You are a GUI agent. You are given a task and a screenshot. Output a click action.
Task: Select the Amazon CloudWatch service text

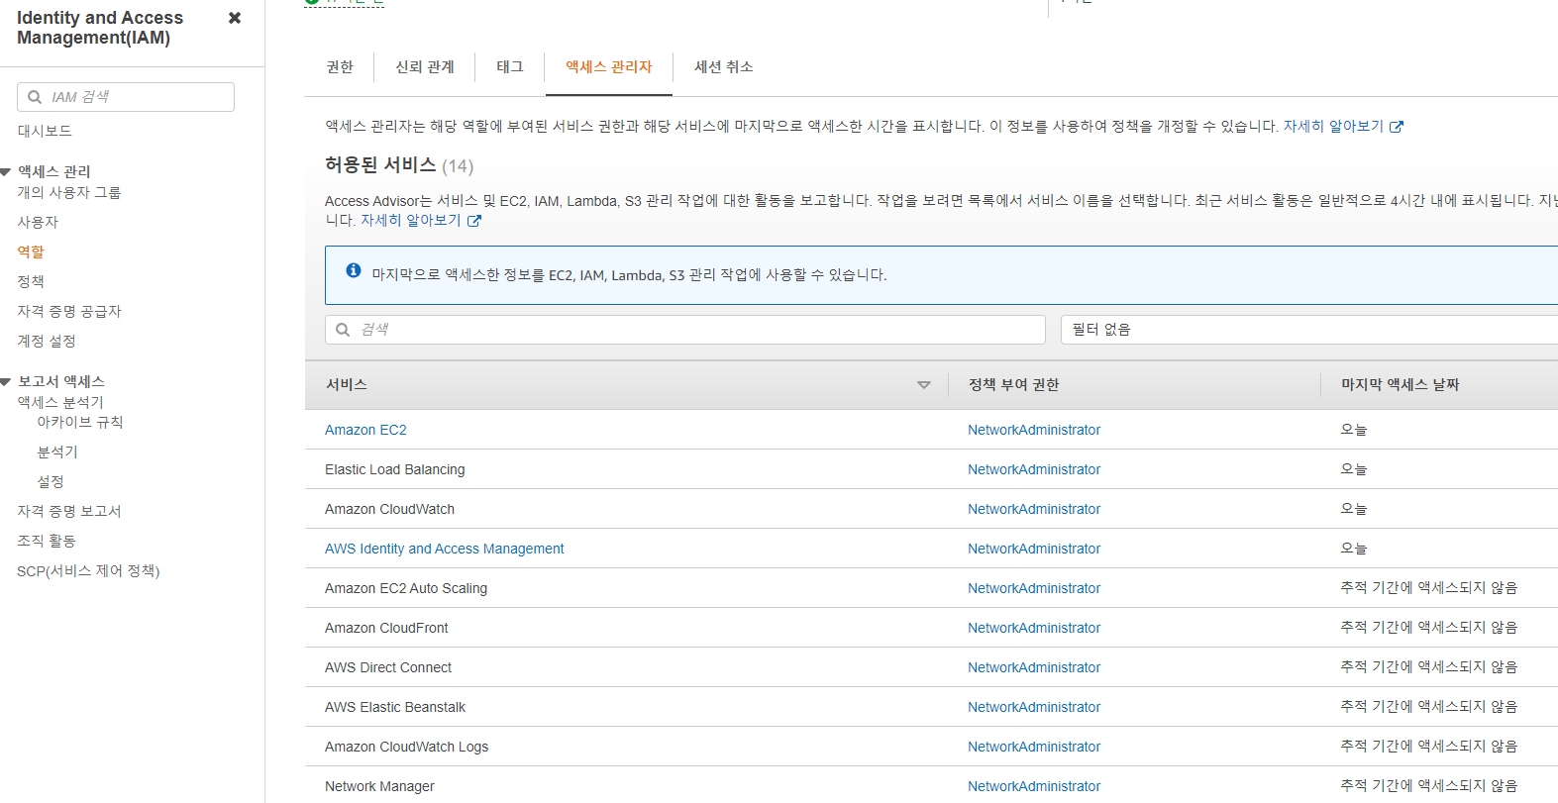[390, 509]
